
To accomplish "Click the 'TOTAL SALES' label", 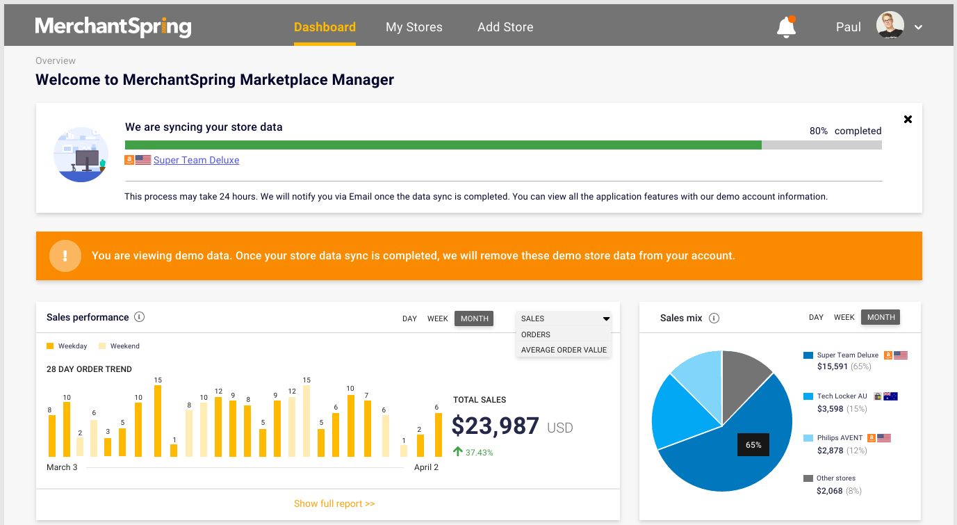I will [x=480, y=400].
